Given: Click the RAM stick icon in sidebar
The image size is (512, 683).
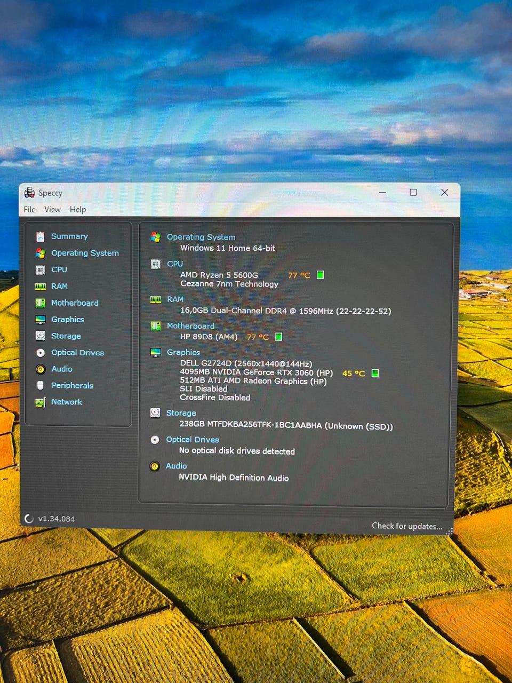Looking at the screenshot, I should click(41, 287).
